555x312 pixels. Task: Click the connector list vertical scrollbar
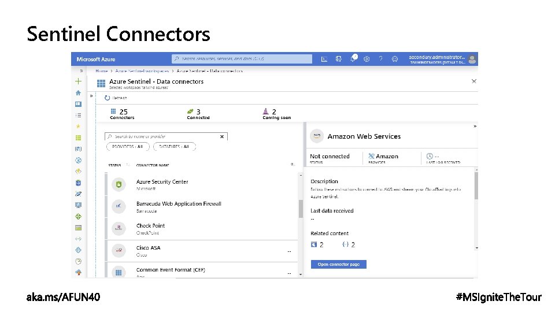pos(301,209)
